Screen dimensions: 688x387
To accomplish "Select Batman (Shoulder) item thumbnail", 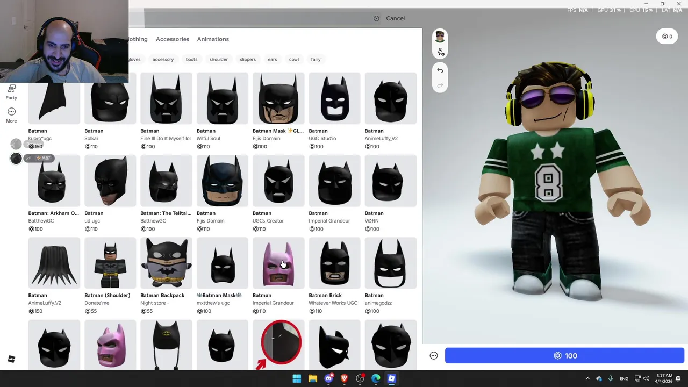I will pyautogui.click(x=110, y=263).
